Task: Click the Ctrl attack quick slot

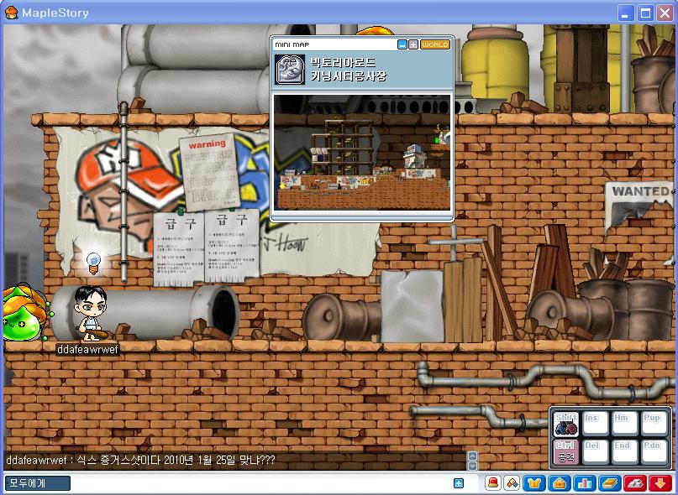Action: pos(566,451)
